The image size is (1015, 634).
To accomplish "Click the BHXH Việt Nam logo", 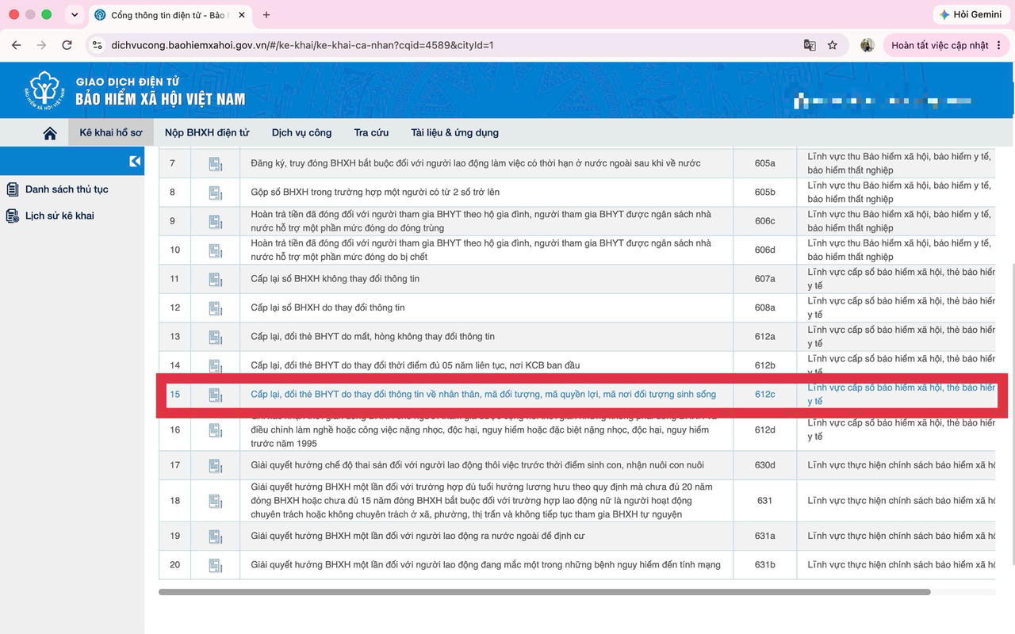I will (x=45, y=90).
